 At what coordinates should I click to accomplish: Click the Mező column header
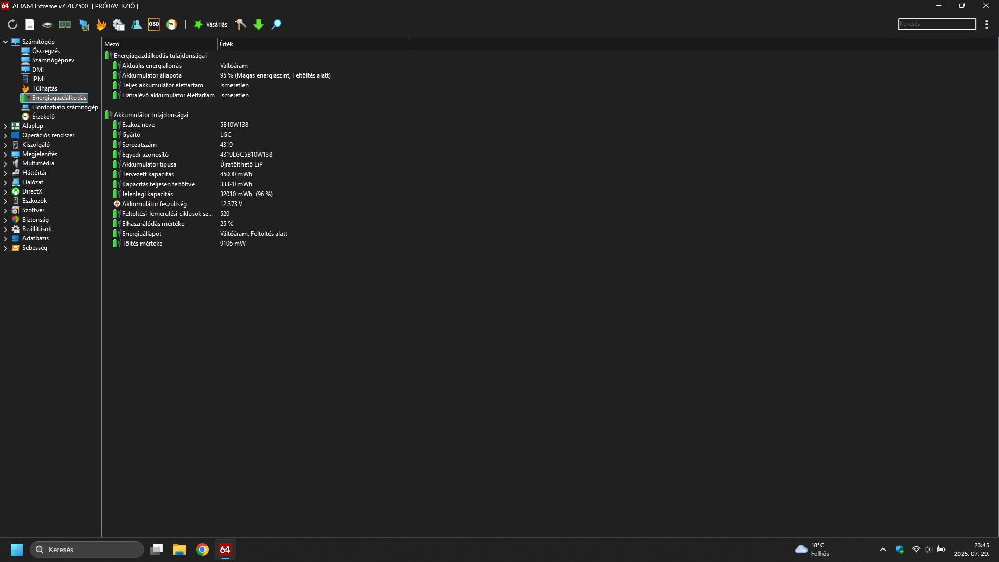(159, 44)
